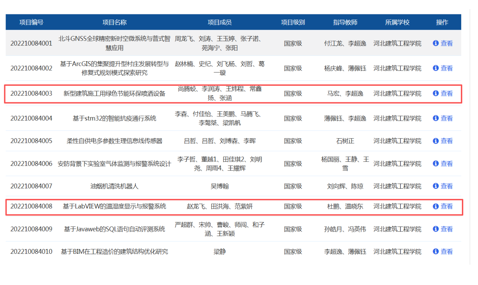The width and height of the screenshot is (478, 285).
Task: Click the info icon in row 202210084005
Action: (436, 141)
